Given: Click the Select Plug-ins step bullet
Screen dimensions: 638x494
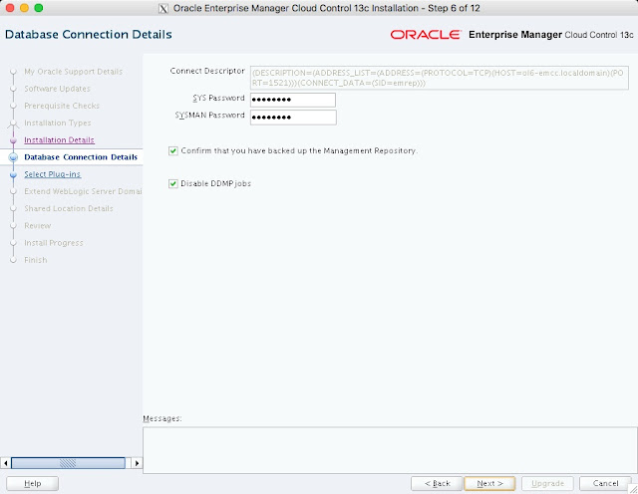Looking at the screenshot, I should (x=13, y=174).
